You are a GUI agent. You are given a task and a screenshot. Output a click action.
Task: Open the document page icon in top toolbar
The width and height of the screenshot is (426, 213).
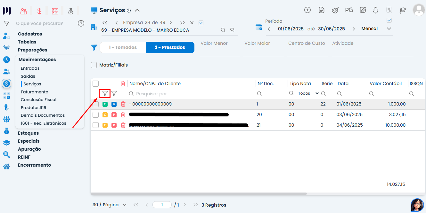(322, 10)
